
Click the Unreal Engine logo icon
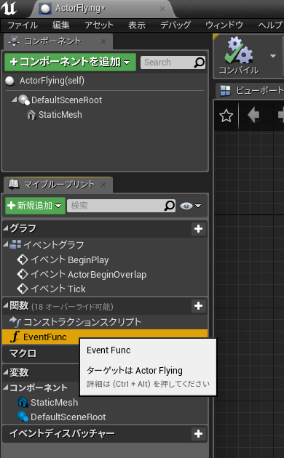pyautogui.click(x=9, y=8)
